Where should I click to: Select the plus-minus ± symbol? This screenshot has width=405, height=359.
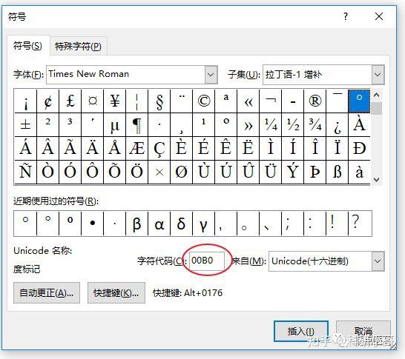pyautogui.click(x=25, y=125)
